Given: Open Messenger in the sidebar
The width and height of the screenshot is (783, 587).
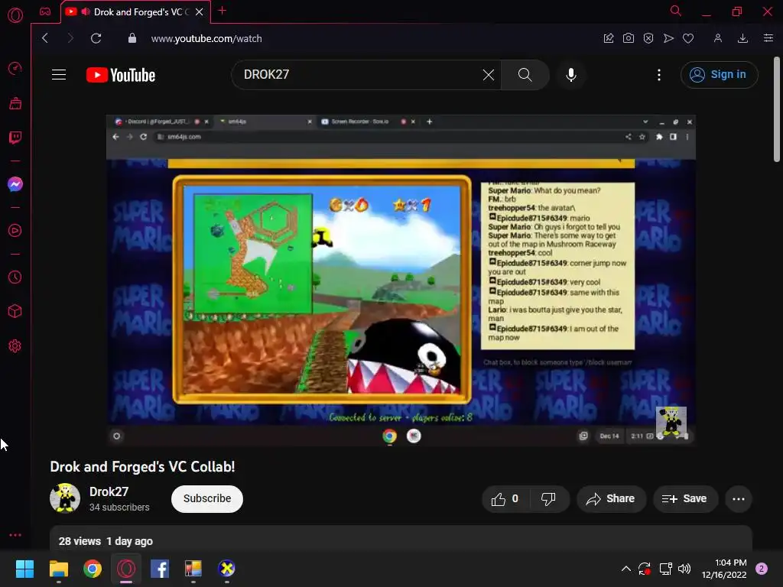Looking at the screenshot, I should [15, 184].
